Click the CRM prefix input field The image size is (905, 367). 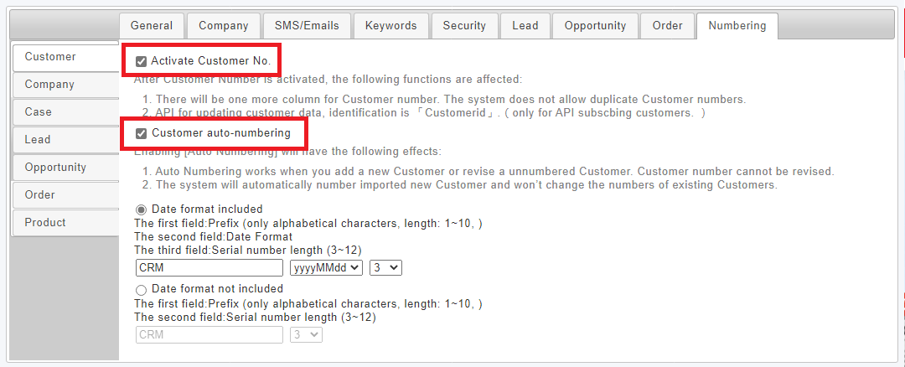tap(209, 268)
